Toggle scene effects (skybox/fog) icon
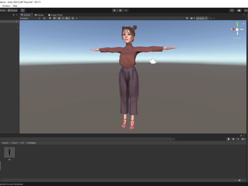 [59, 18]
